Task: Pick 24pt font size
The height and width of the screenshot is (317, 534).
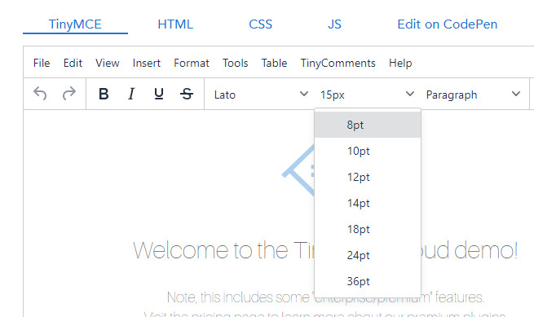Action: coord(368,255)
